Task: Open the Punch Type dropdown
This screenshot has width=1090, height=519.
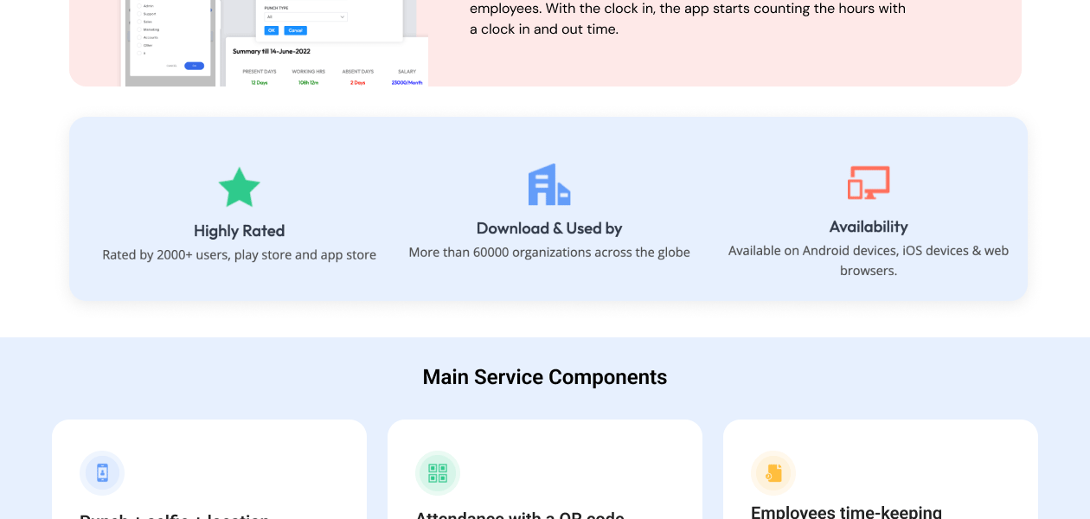Action: click(305, 16)
